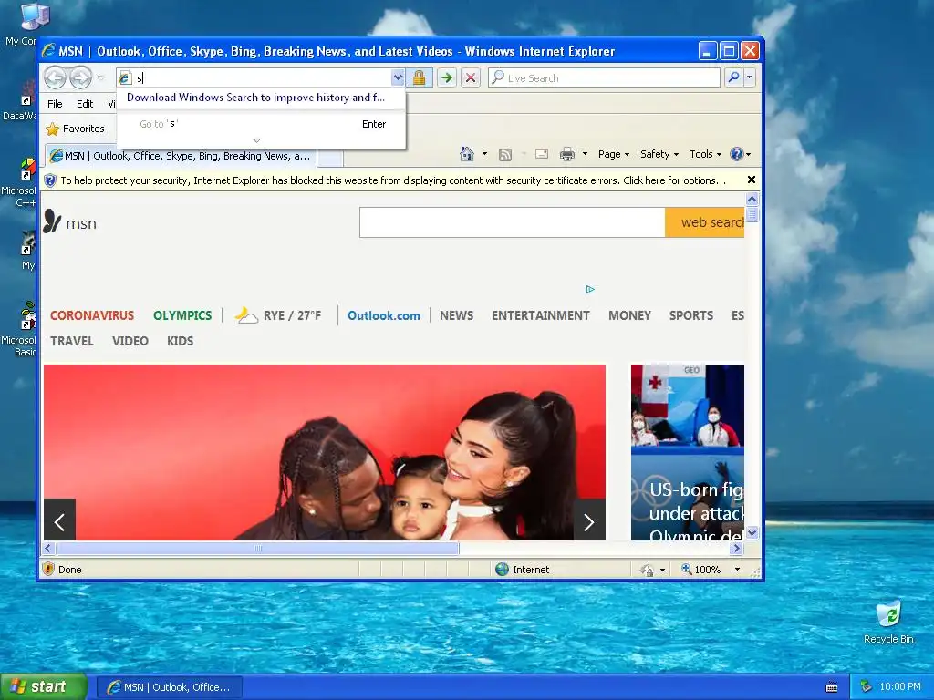Expand the autocomplete list down arrow
The width and height of the screenshot is (934, 700).
click(256, 140)
